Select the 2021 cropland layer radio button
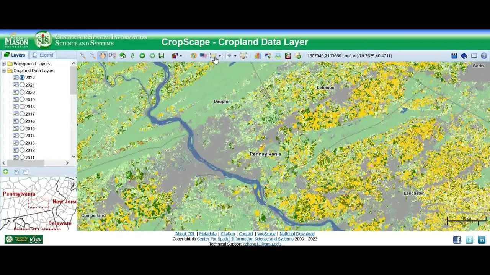 point(22,85)
